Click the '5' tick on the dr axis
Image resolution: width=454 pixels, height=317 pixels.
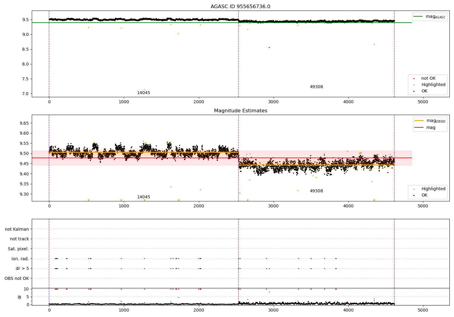(28, 297)
